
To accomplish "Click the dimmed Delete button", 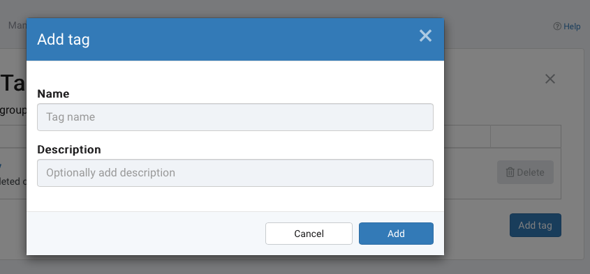I will click(x=525, y=172).
